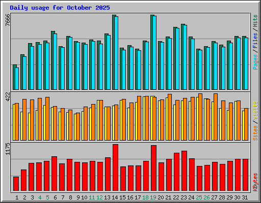Click the orange sites bar for day 2
Screen dimensions: 261x203
point(24,120)
